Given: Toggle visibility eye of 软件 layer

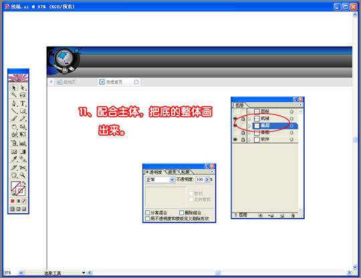Looking at the screenshot, I should pos(235,140).
